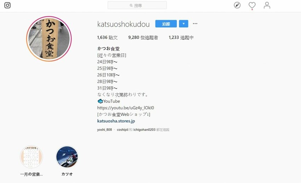Screen dimensions: 301x183
Task: Open the ichigohan0203 mutual follower link
Action: click(x=144, y=129)
